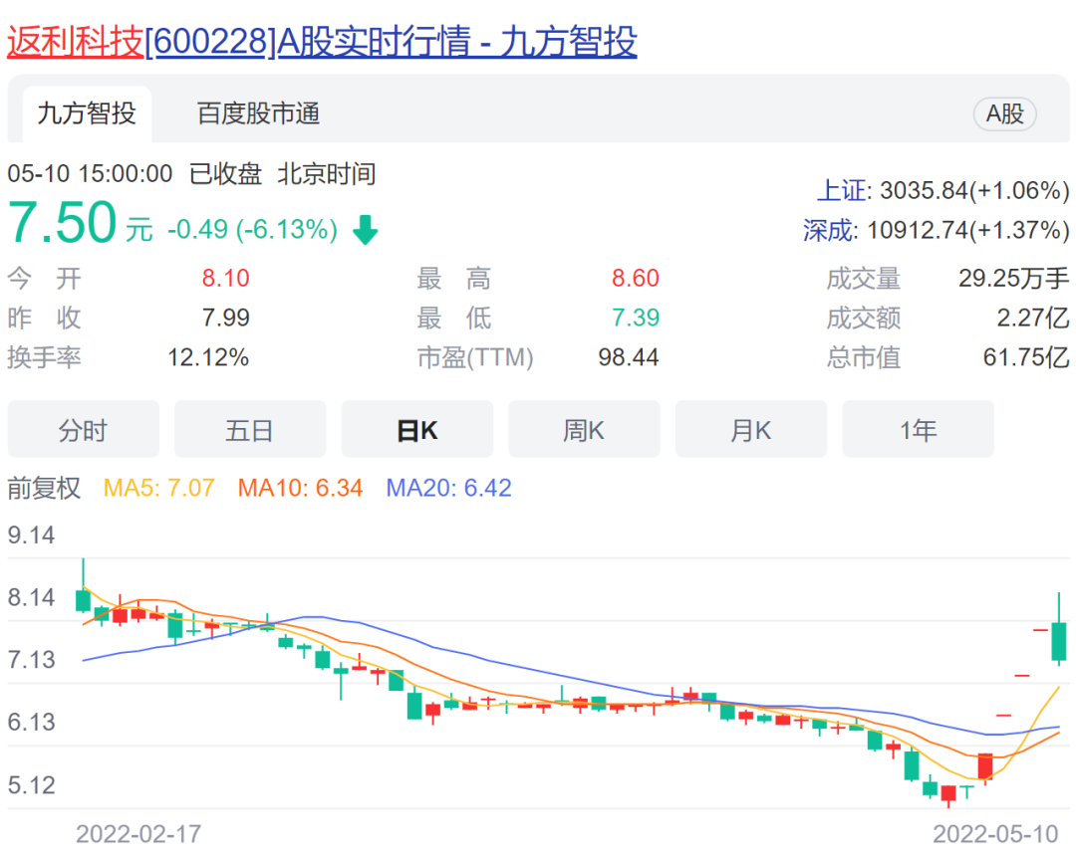The height and width of the screenshot is (856, 1076).
Task: Click the A股 badge button
Action: click(x=1004, y=114)
